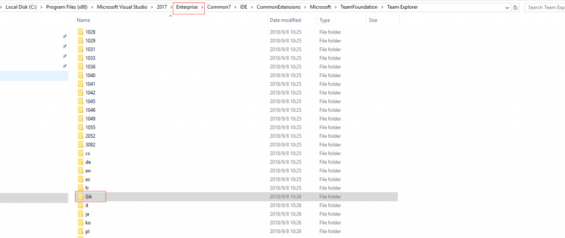565x238 pixels.
Task: Click the folder icon of fr
Action: point(81,188)
